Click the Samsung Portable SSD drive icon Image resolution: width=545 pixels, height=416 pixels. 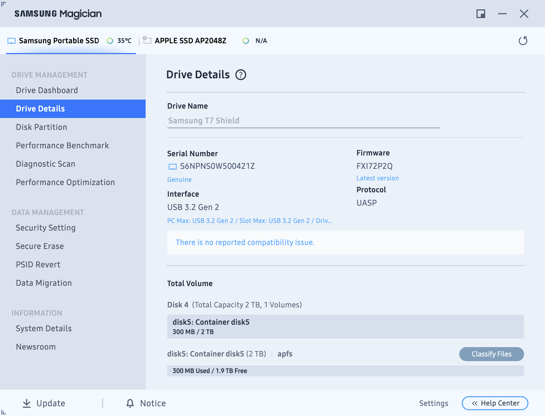point(12,41)
